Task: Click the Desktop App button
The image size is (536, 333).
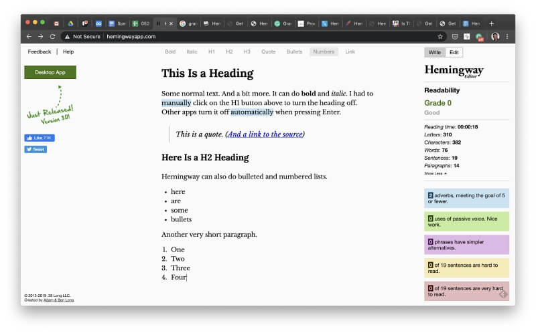Action: click(50, 72)
